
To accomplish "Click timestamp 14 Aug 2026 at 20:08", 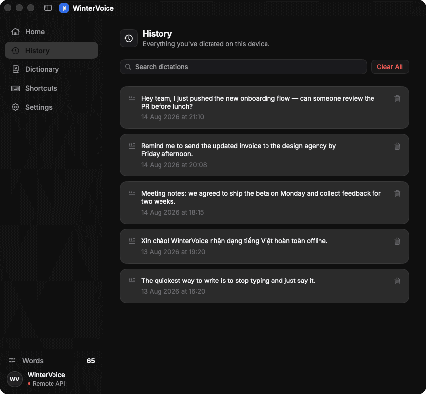I will pyautogui.click(x=174, y=165).
